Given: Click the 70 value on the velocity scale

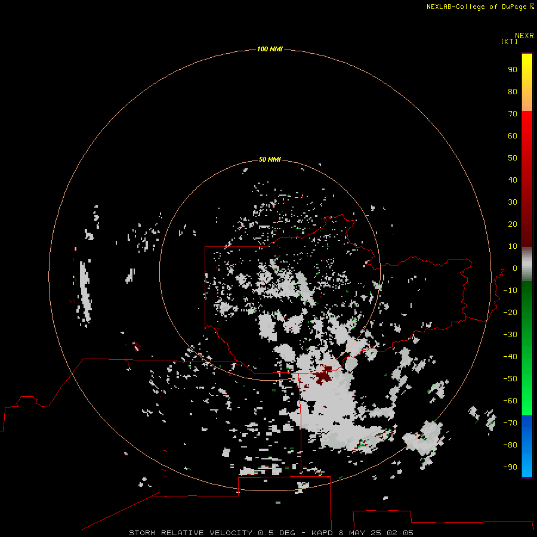Looking at the screenshot, I should point(513,114).
